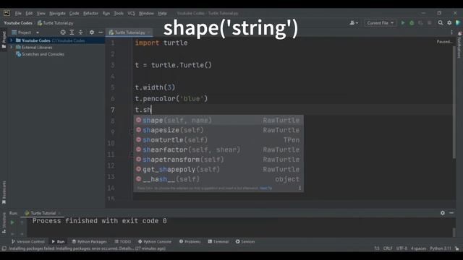The width and height of the screenshot is (463, 260).
Task: Close the Turtle Tutorial.py editor tab
Action: coord(149,32)
